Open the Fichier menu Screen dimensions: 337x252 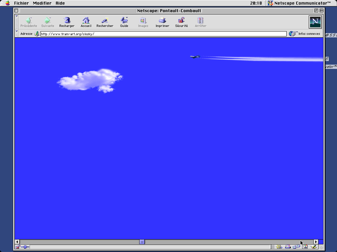click(x=21, y=3)
